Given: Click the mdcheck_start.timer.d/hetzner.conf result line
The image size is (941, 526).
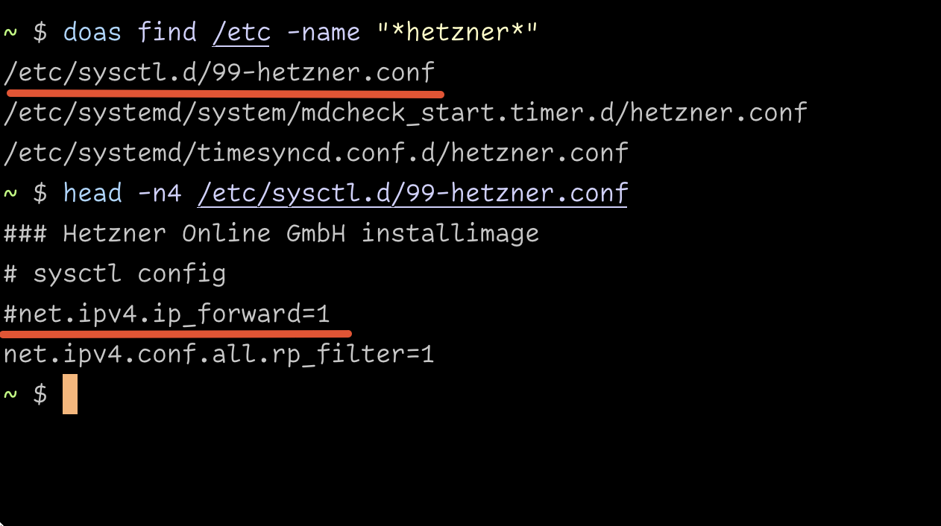Looking at the screenshot, I should click(x=405, y=113).
